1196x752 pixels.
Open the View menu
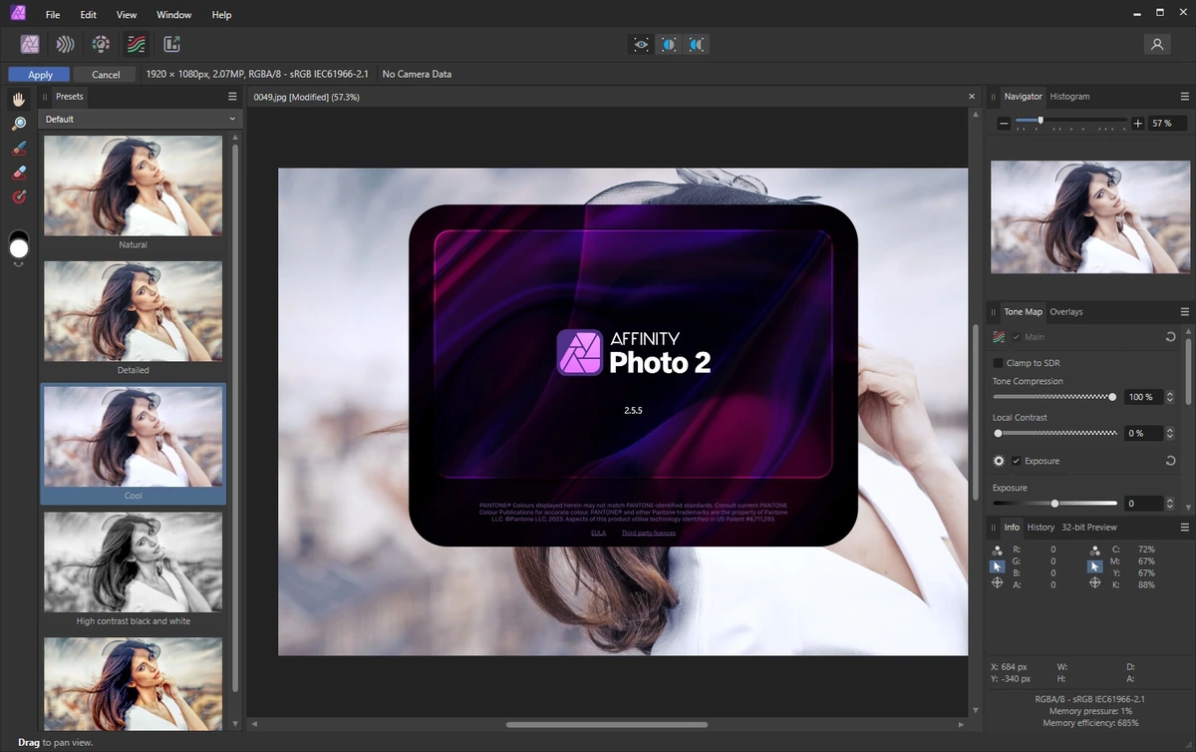[127, 15]
